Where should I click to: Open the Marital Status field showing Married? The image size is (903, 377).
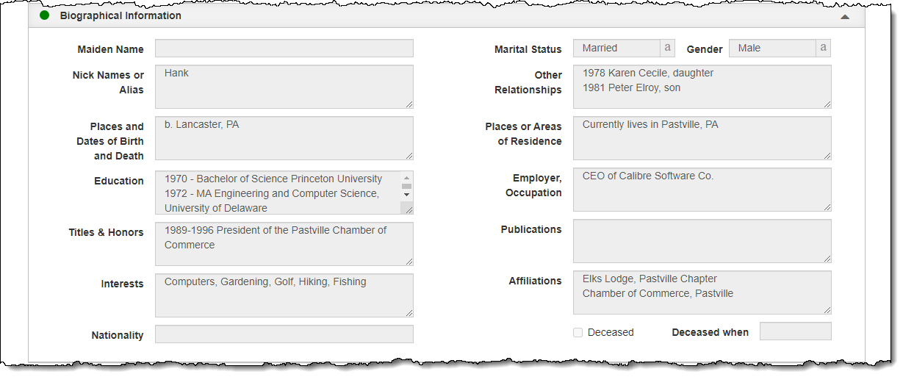pos(616,48)
